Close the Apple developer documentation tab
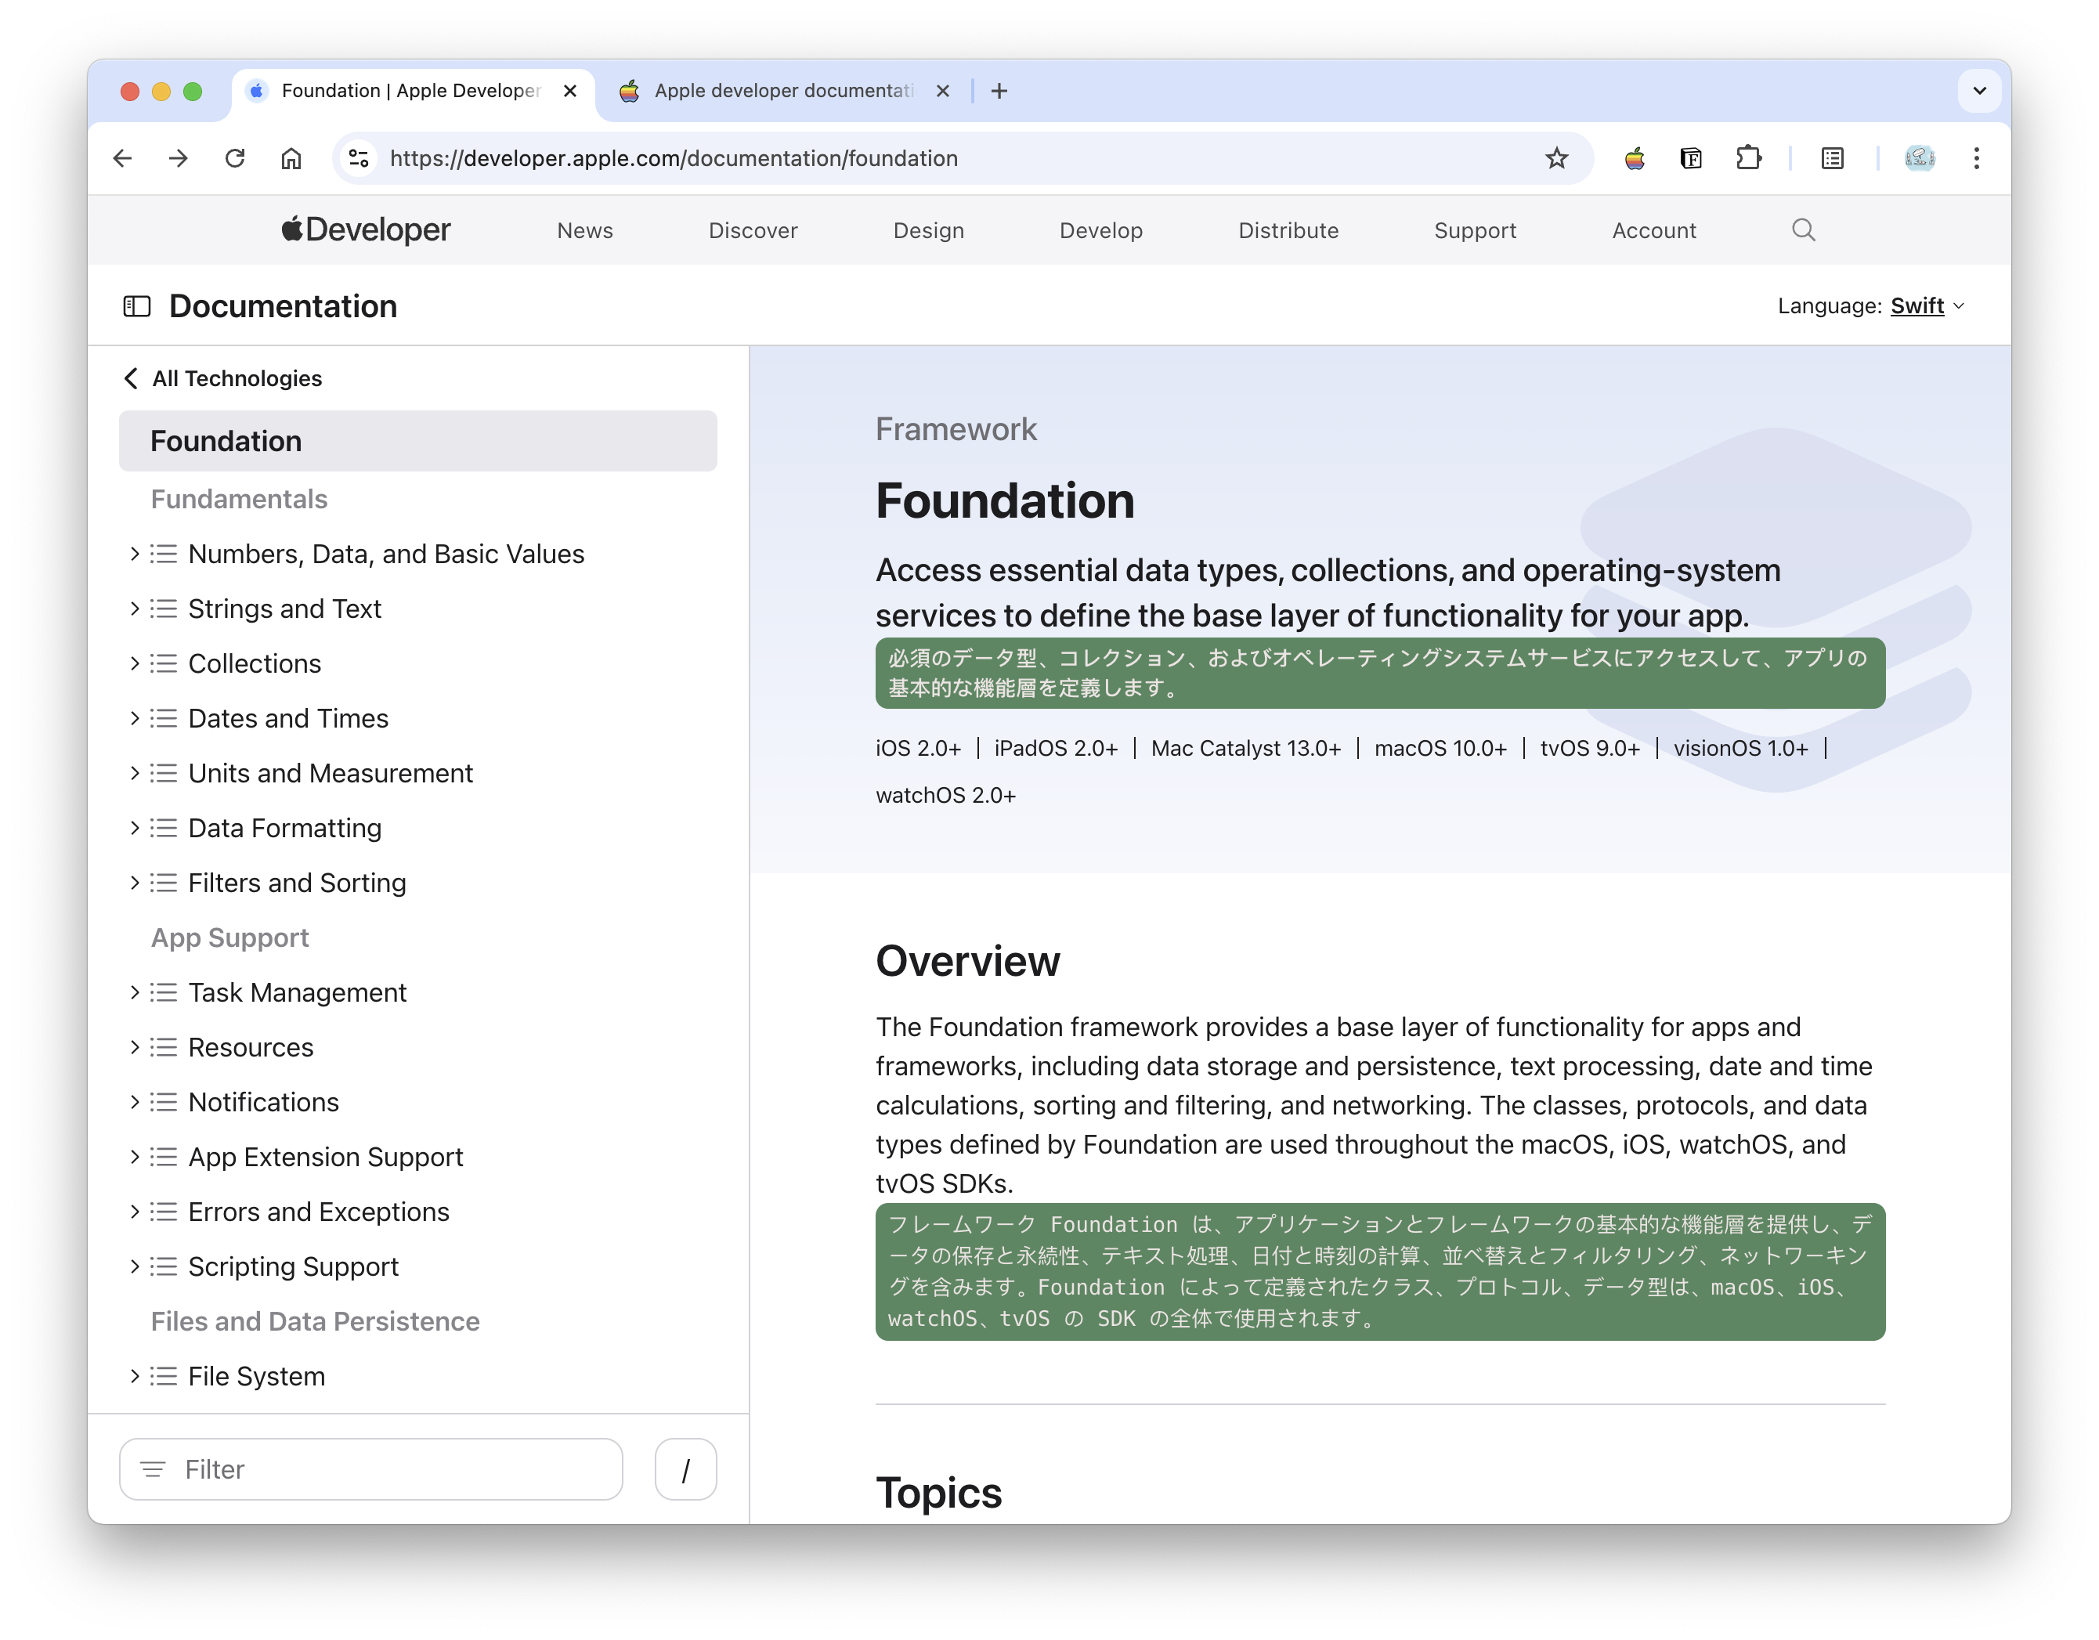Screen dimensions: 2099x1640 click(943, 90)
